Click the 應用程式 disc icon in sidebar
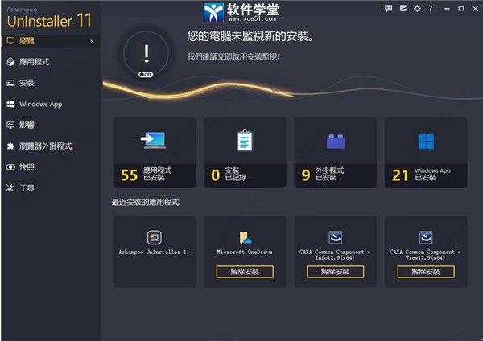Image resolution: width=483 pixels, height=341 pixels. point(10,62)
